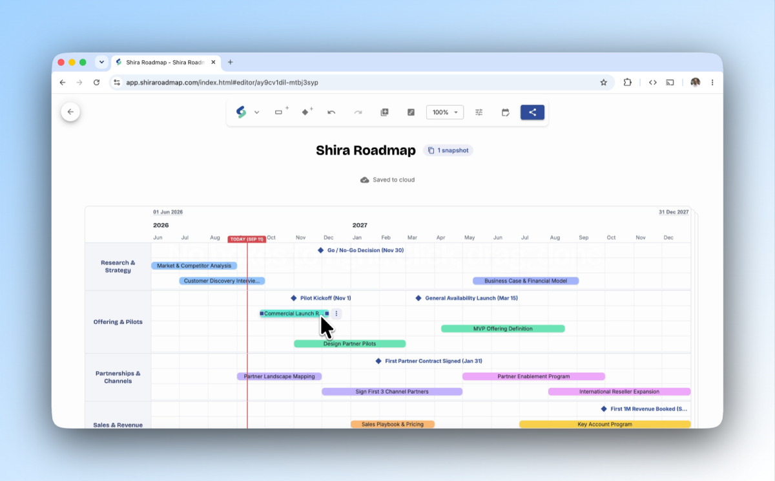View site information icon in address bar

coord(117,82)
